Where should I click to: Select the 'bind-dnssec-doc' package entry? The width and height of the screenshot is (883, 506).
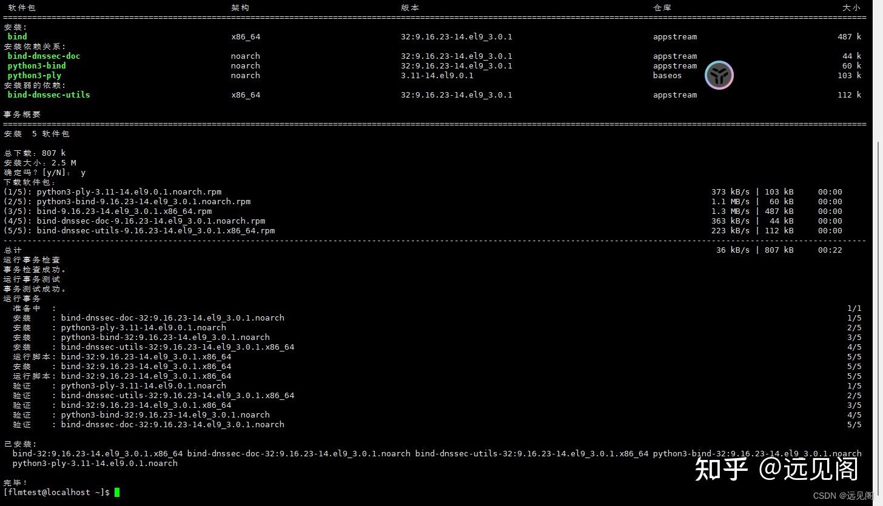pyautogui.click(x=44, y=56)
